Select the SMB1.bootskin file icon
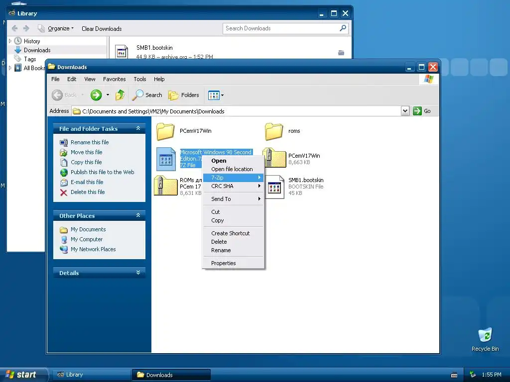The height and width of the screenshot is (382, 510). coord(274,187)
